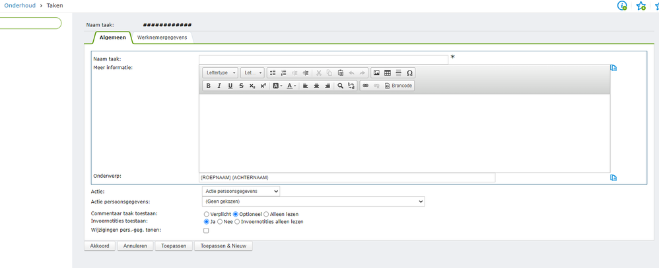Insert a table via the table icon
Viewport: 659px width, 268px height.
tap(388, 72)
